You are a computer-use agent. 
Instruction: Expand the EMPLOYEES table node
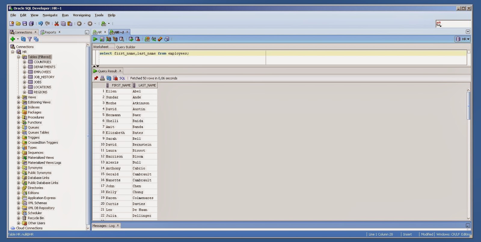[25, 72]
